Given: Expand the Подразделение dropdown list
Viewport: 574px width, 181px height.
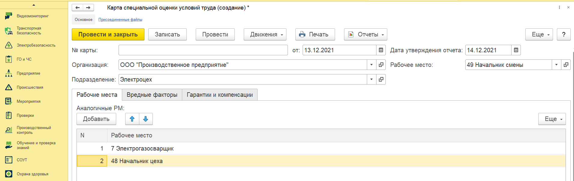Looking at the screenshot, I should pyautogui.click(x=371, y=79).
